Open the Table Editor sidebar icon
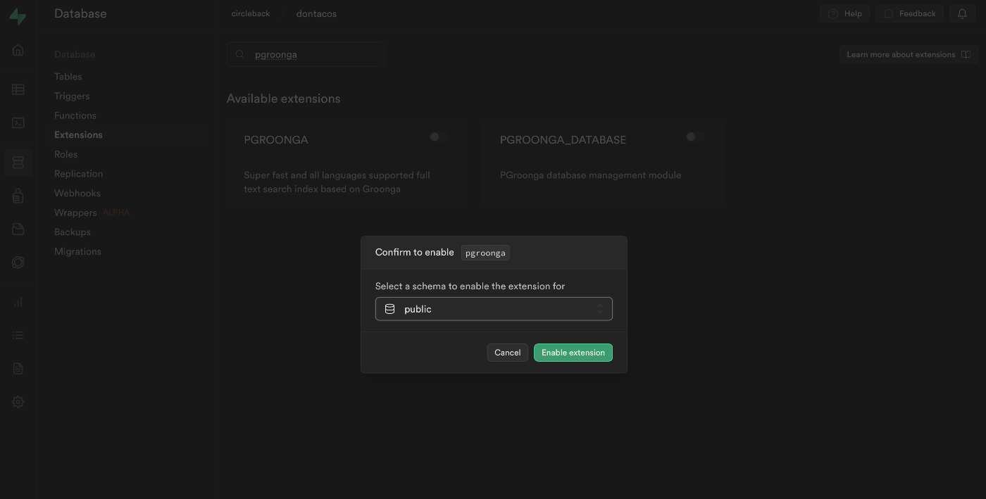The width and height of the screenshot is (986, 499). pyautogui.click(x=18, y=89)
